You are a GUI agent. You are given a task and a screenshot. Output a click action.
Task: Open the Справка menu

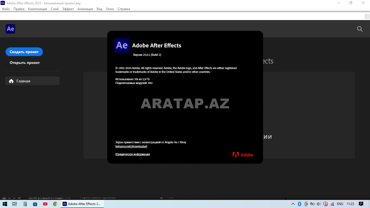(124, 9)
